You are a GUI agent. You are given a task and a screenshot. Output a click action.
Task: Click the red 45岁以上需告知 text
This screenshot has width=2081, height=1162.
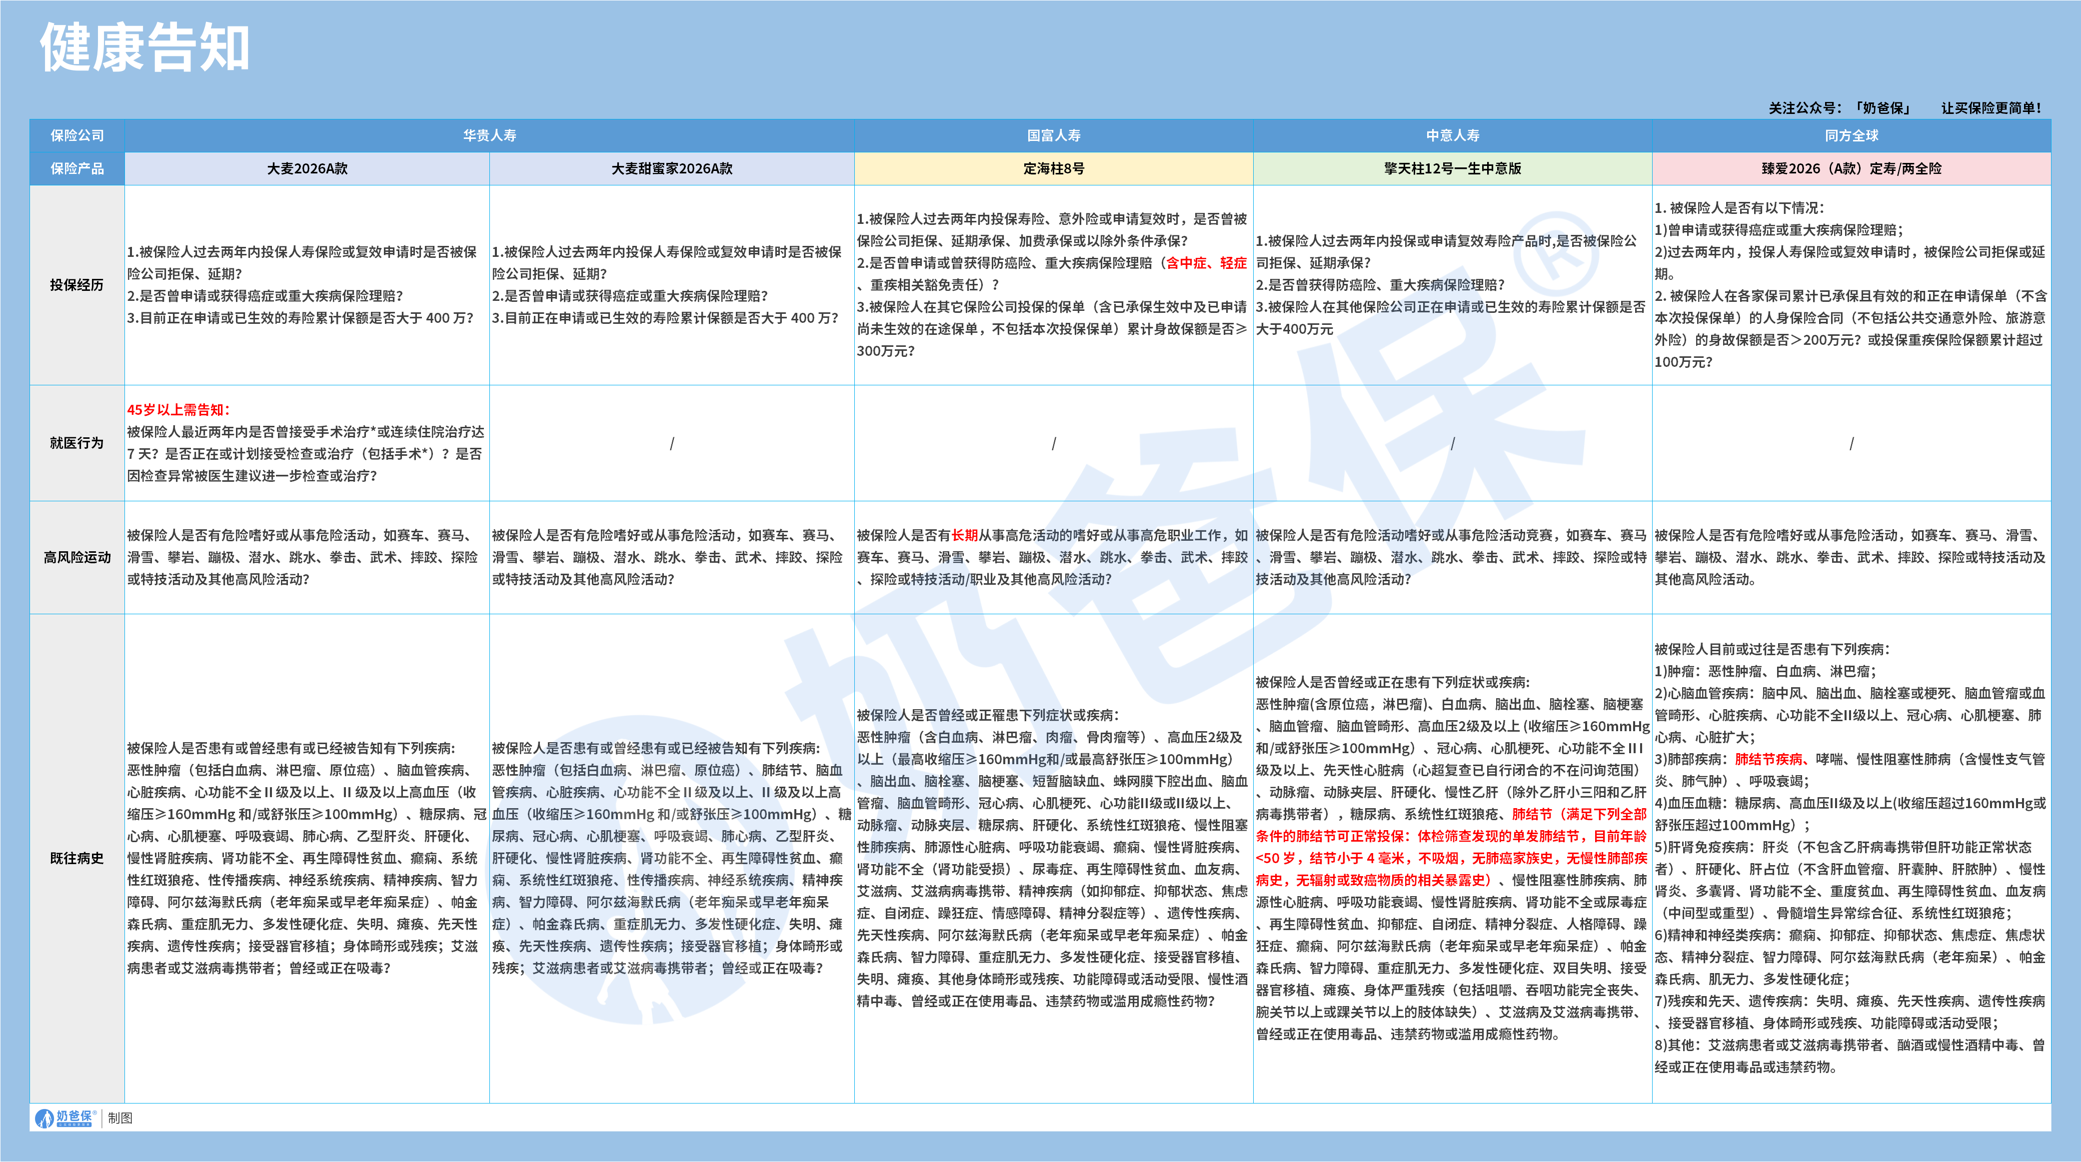point(178,409)
